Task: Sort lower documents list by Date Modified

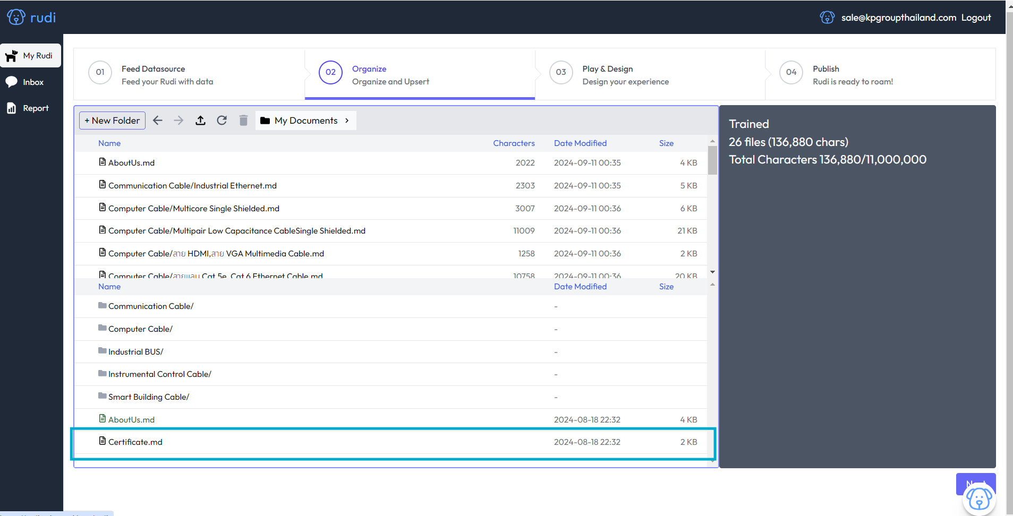Action: click(580, 287)
